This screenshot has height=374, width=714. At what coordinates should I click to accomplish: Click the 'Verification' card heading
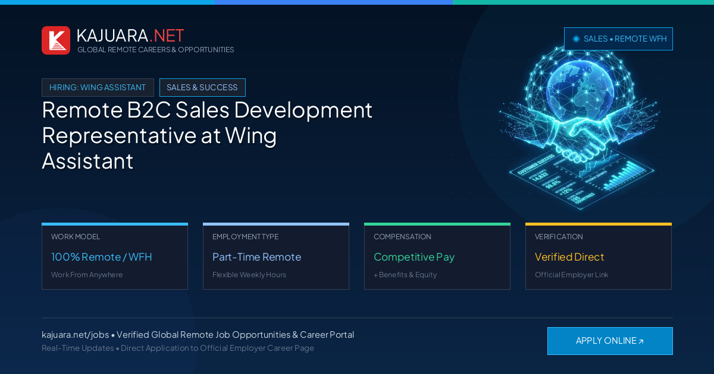(559, 237)
